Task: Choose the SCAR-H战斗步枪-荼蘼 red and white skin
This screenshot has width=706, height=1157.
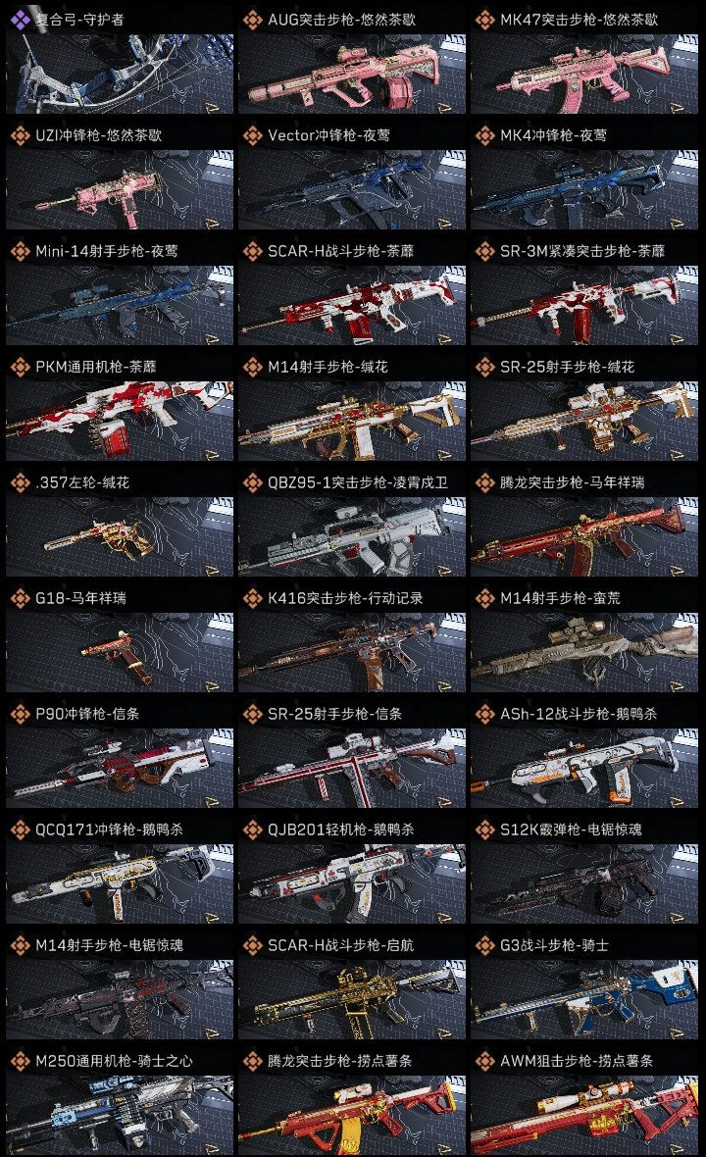Action: [x=352, y=306]
